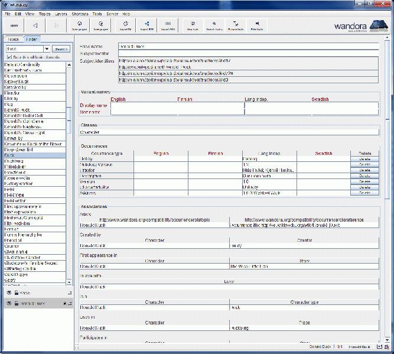This screenshot has height=354, width=394.
Task: Click the back navigation arrow in the toolbar
Action: click(x=35, y=25)
